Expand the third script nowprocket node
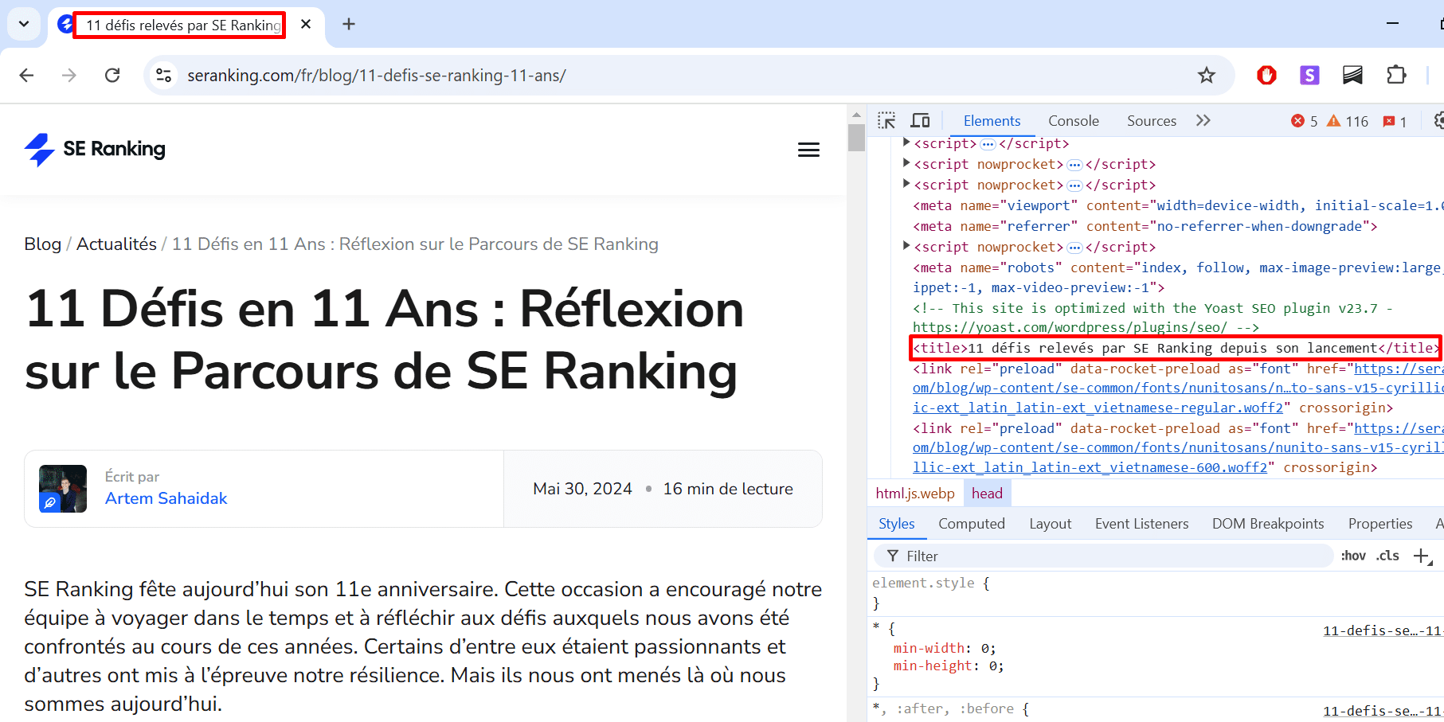 (x=906, y=184)
